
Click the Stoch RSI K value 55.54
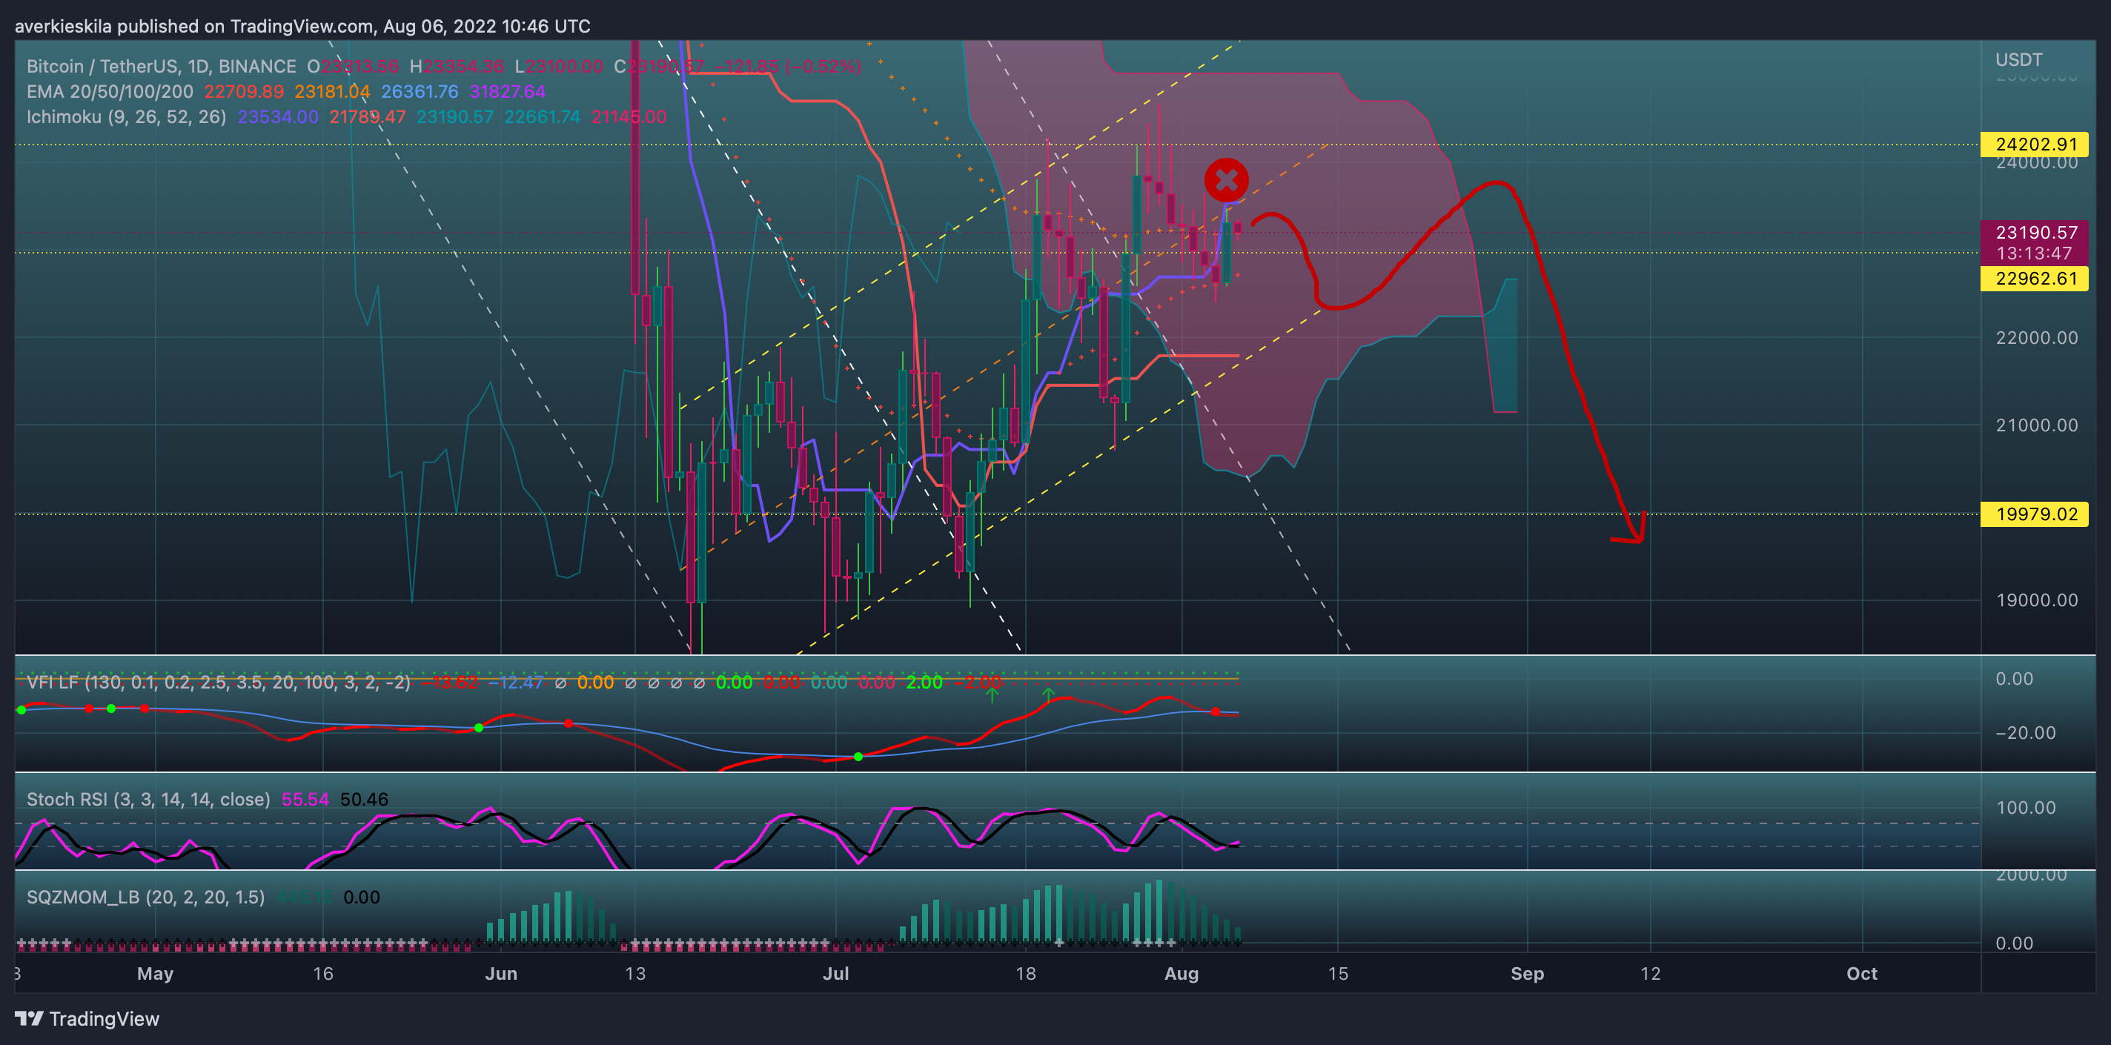pyautogui.click(x=305, y=799)
